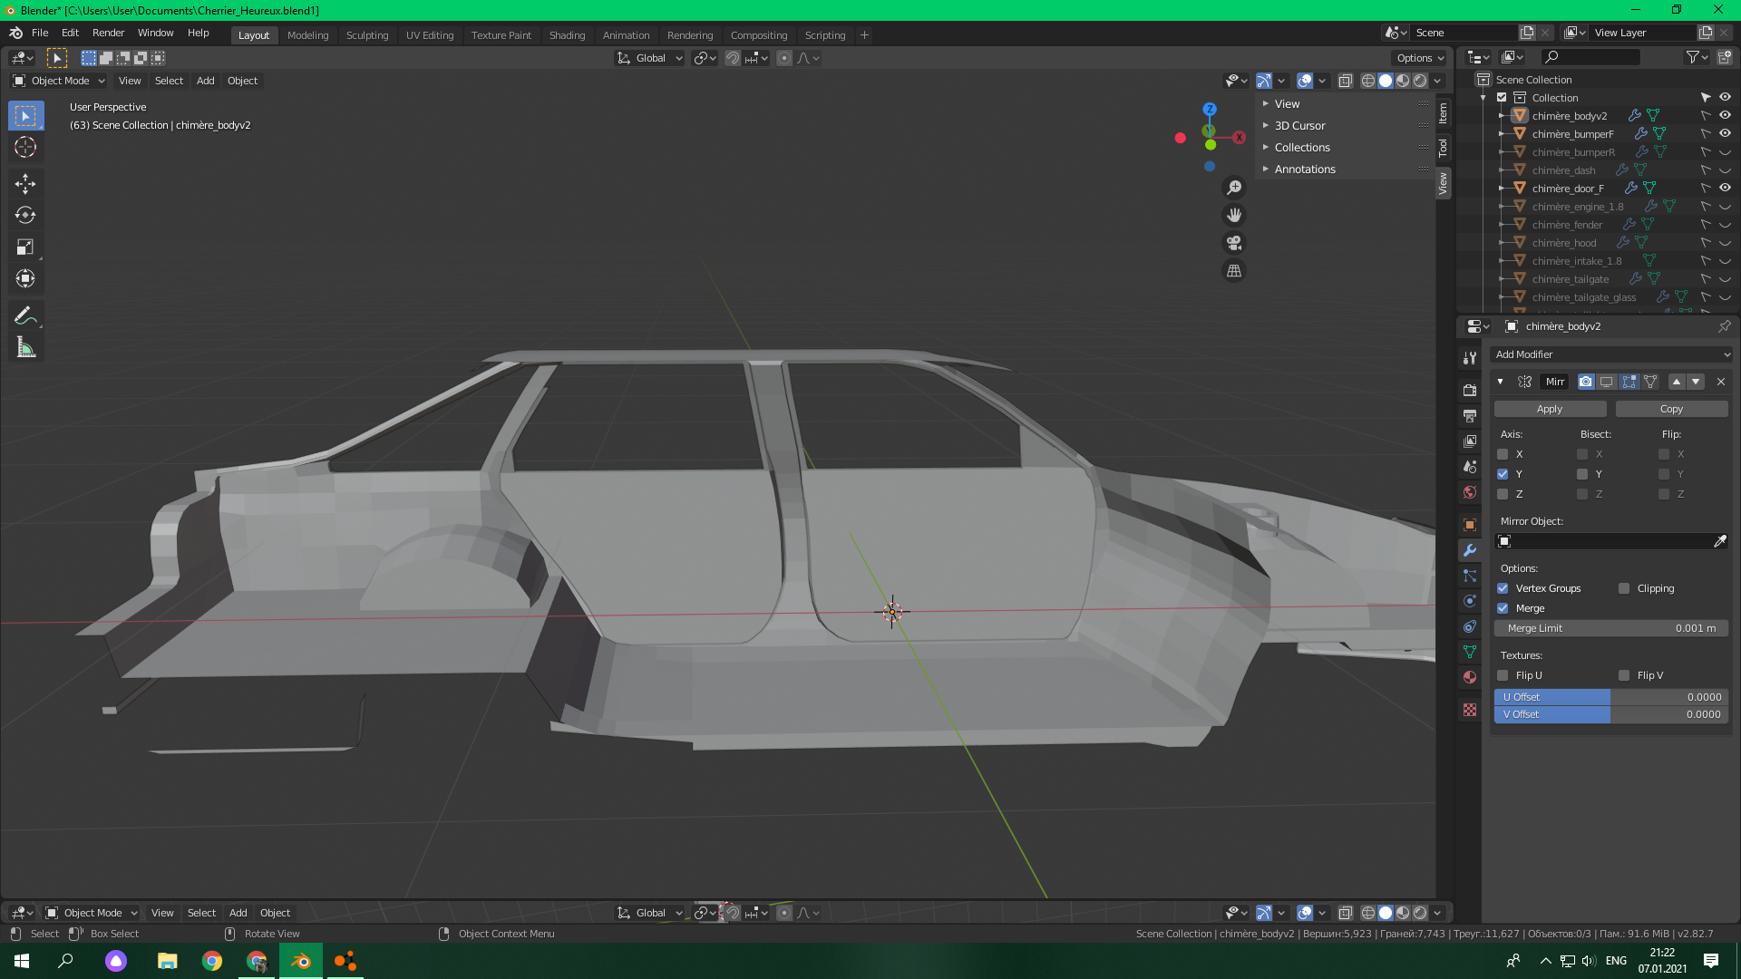Switch to the Sculpting workspace tab
This screenshot has height=979, width=1741.
[x=367, y=35]
